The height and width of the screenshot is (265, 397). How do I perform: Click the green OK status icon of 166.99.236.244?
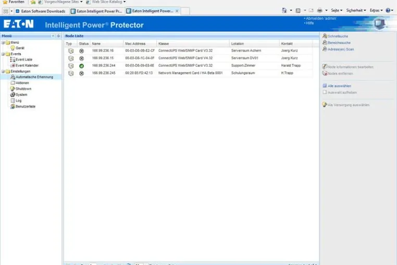pos(81,66)
